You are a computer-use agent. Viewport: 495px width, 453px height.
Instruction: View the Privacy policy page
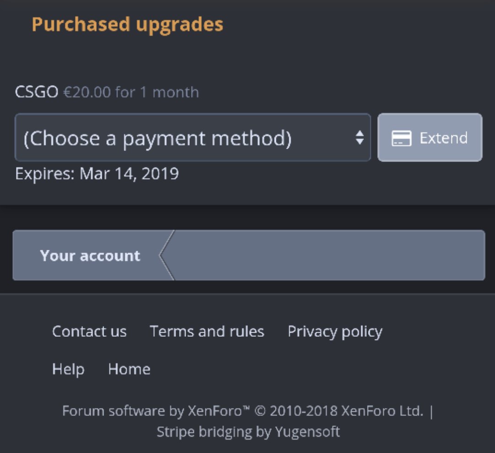coord(335,331)
